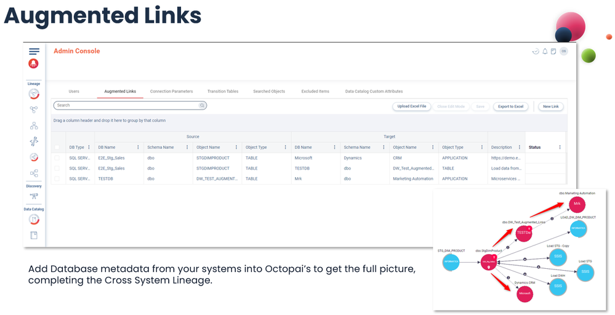615x315 pixels.
Task: Open the notifications bell
Action: pyautogui.click(x=545, y=51)
